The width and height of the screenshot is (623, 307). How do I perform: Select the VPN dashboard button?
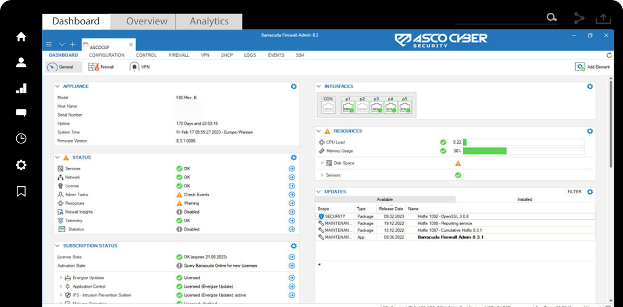140,67
